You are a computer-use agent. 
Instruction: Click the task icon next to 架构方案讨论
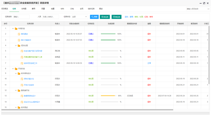pos(22,79)
